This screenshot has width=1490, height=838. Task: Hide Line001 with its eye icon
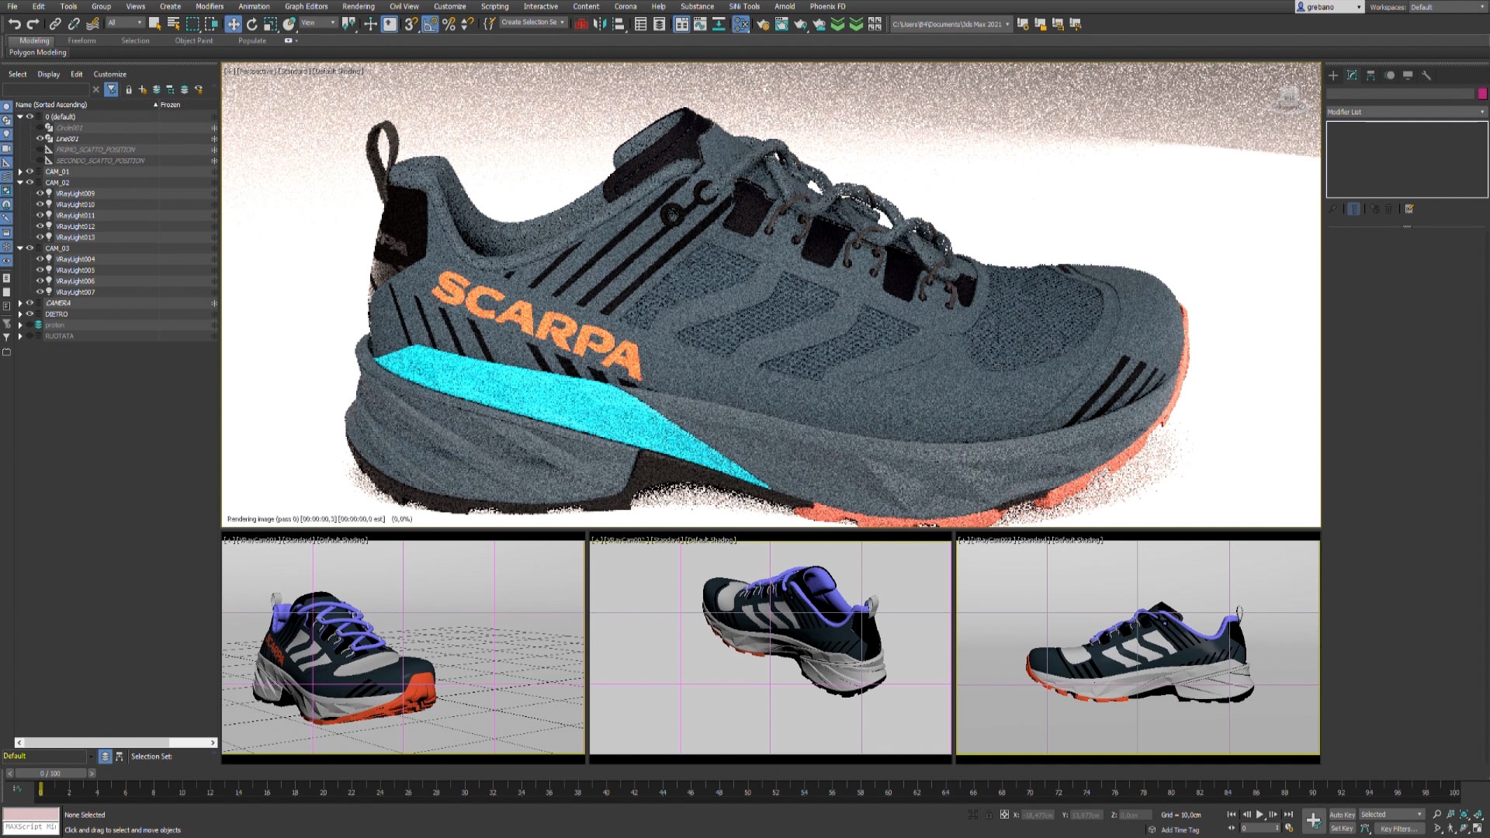[40, 138]
